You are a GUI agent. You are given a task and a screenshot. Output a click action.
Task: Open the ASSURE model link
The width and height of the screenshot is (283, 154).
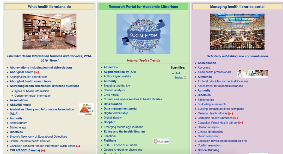click(x=20, y=105)
